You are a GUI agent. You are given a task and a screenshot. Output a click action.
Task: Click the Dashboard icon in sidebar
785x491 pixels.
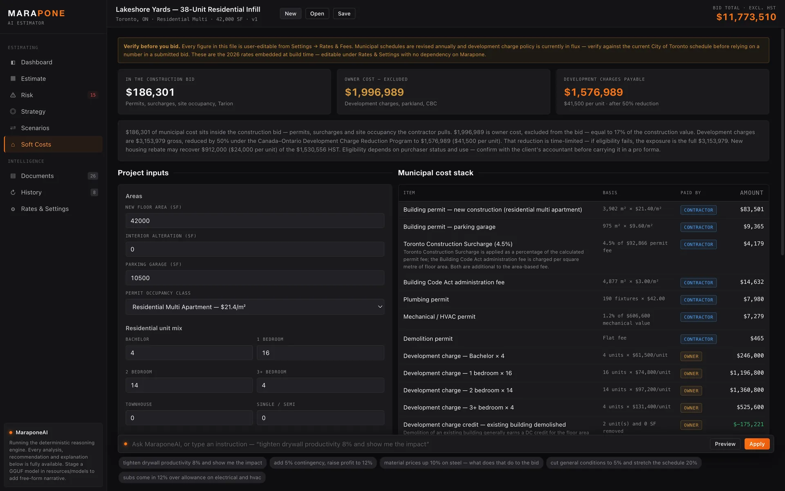tap(13, 62)
